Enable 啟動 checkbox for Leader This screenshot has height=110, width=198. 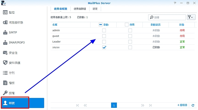[104, 42]
